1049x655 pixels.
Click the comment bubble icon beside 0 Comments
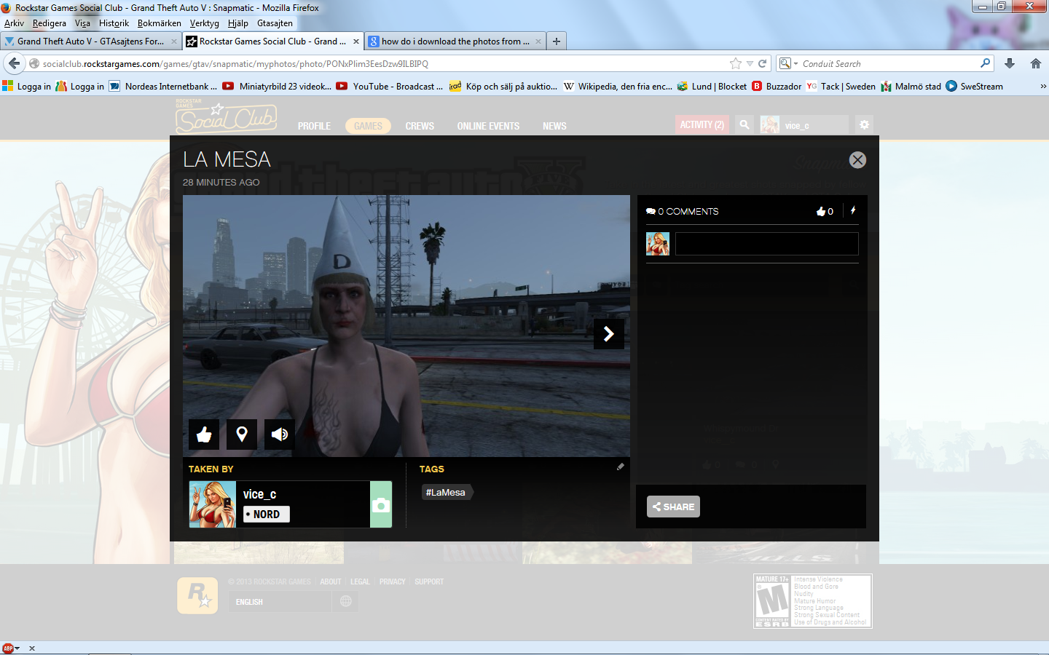[651, 212]
